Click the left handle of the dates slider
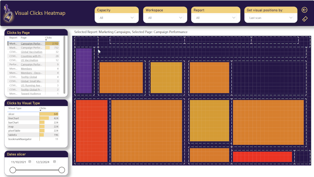Image resolution: width=314 pixels, height=177 pixels. tap(12, 169)
